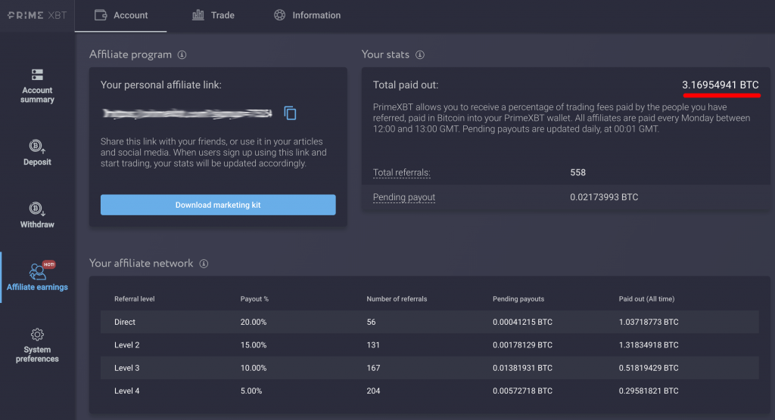This screenshot has height=420, width=775.
Task: Click the Account wallet icon
Action: coord(101,15)
